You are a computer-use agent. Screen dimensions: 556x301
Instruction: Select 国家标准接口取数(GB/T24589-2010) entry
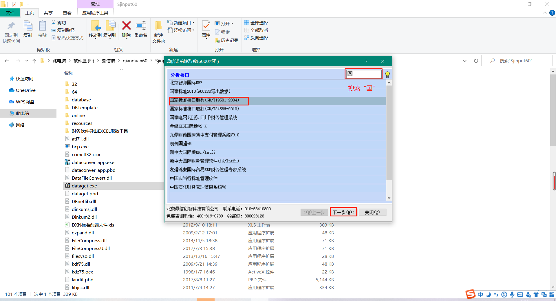click(x=204, y=109)
